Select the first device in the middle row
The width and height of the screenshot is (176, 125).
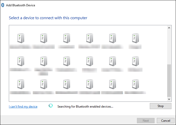(x=20, y=61)
